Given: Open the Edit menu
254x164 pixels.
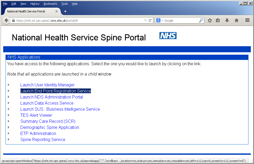Looking at the screenshot, I should coord(14,4).
